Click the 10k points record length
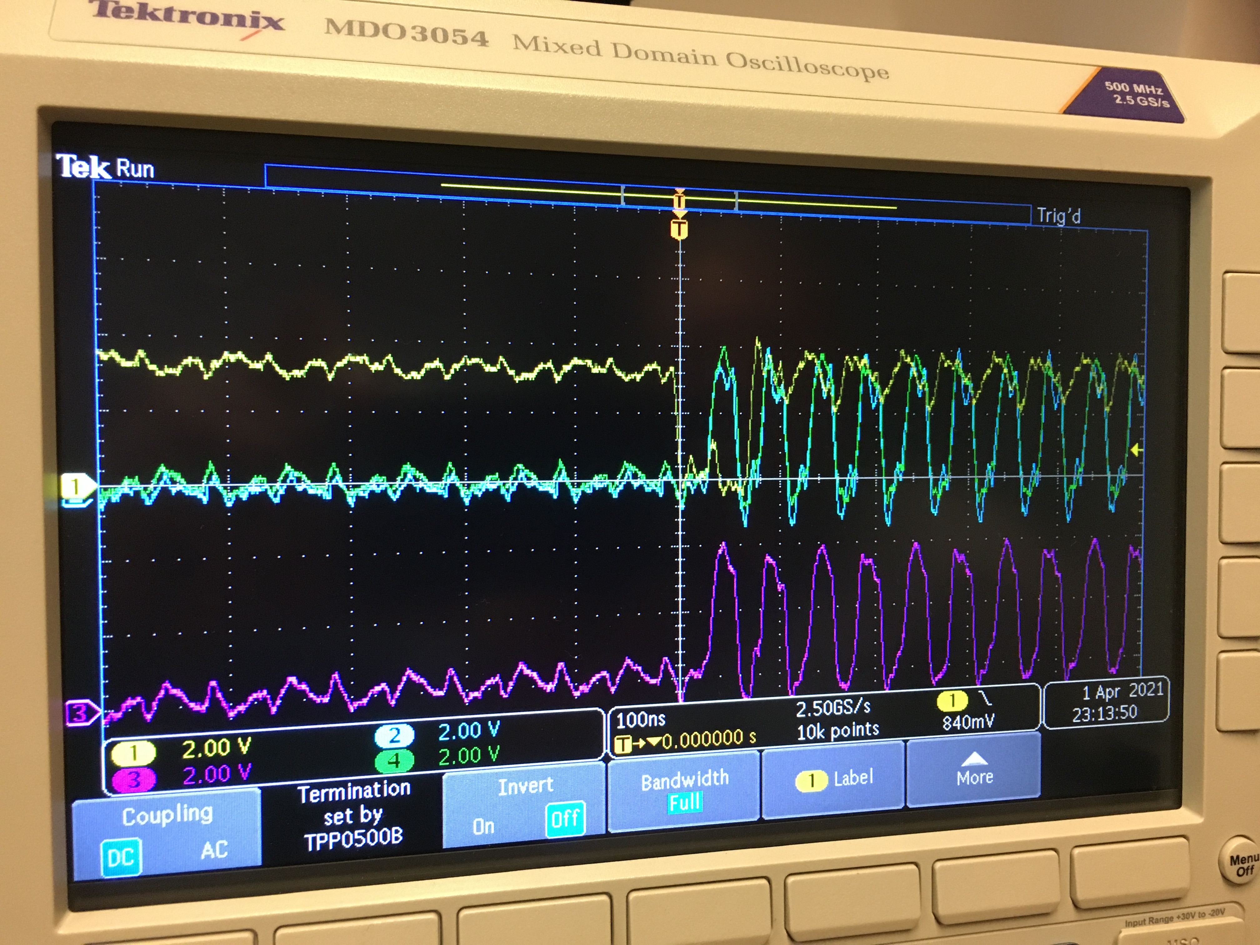1260x945 pixels. 837,730
